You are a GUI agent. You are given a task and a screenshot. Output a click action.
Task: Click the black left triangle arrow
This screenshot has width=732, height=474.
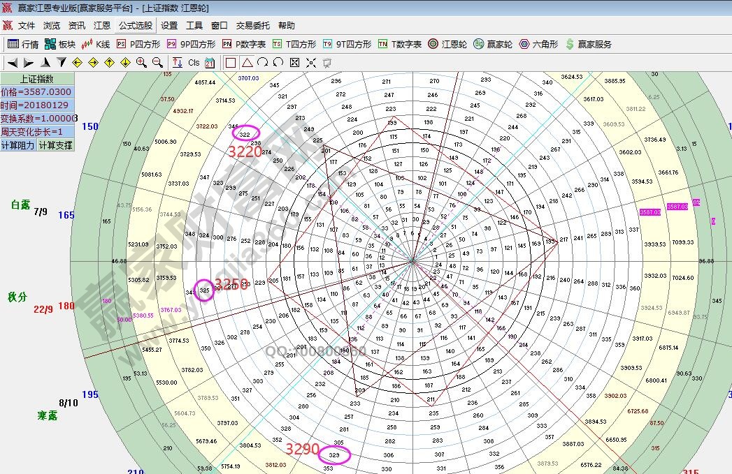(x=13, y=62)
